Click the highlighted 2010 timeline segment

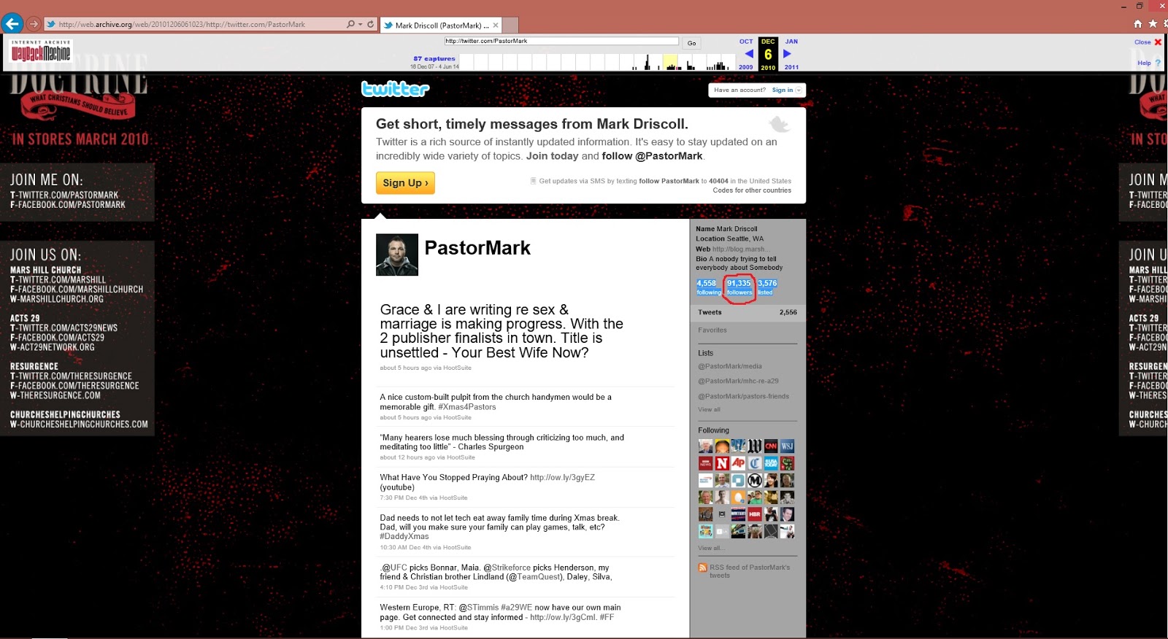[670, 62]
